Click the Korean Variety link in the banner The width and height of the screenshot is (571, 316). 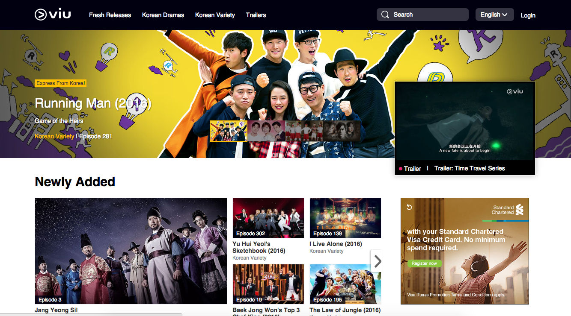(x=54, y=136)
